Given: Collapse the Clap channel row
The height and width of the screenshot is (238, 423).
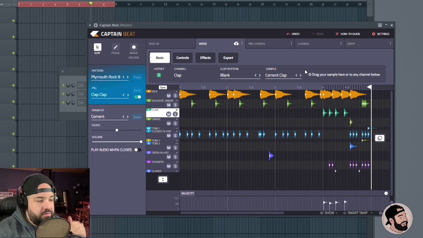Looking at the screenshot, I should click(177, 110).
